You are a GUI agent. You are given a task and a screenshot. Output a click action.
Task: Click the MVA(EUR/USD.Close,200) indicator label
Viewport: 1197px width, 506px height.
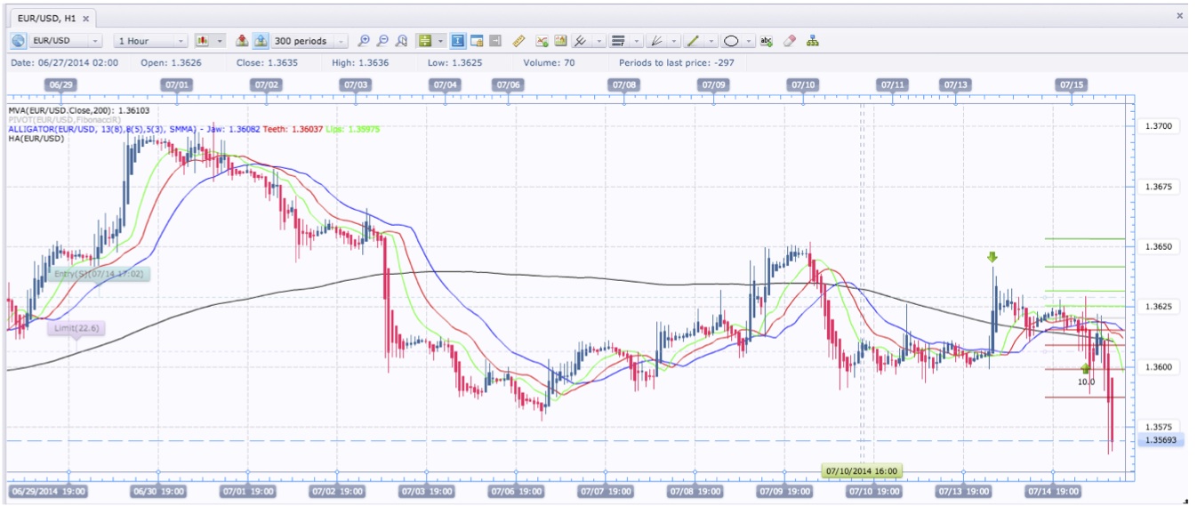[78, 110]
